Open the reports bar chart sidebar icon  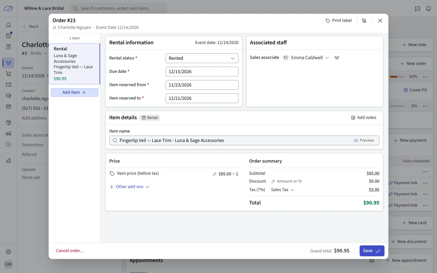tap(8, 160)
